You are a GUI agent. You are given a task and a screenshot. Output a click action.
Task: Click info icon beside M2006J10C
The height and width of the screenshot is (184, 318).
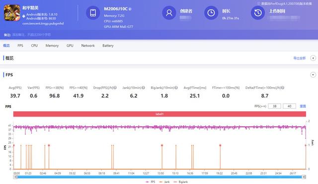pos(130,9)
